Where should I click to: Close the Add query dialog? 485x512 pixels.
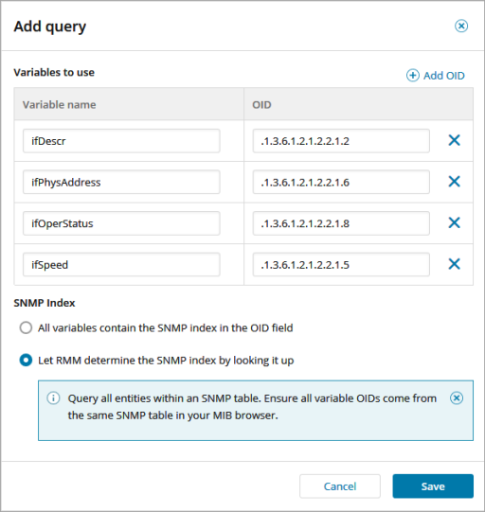[x=461, y=26]
